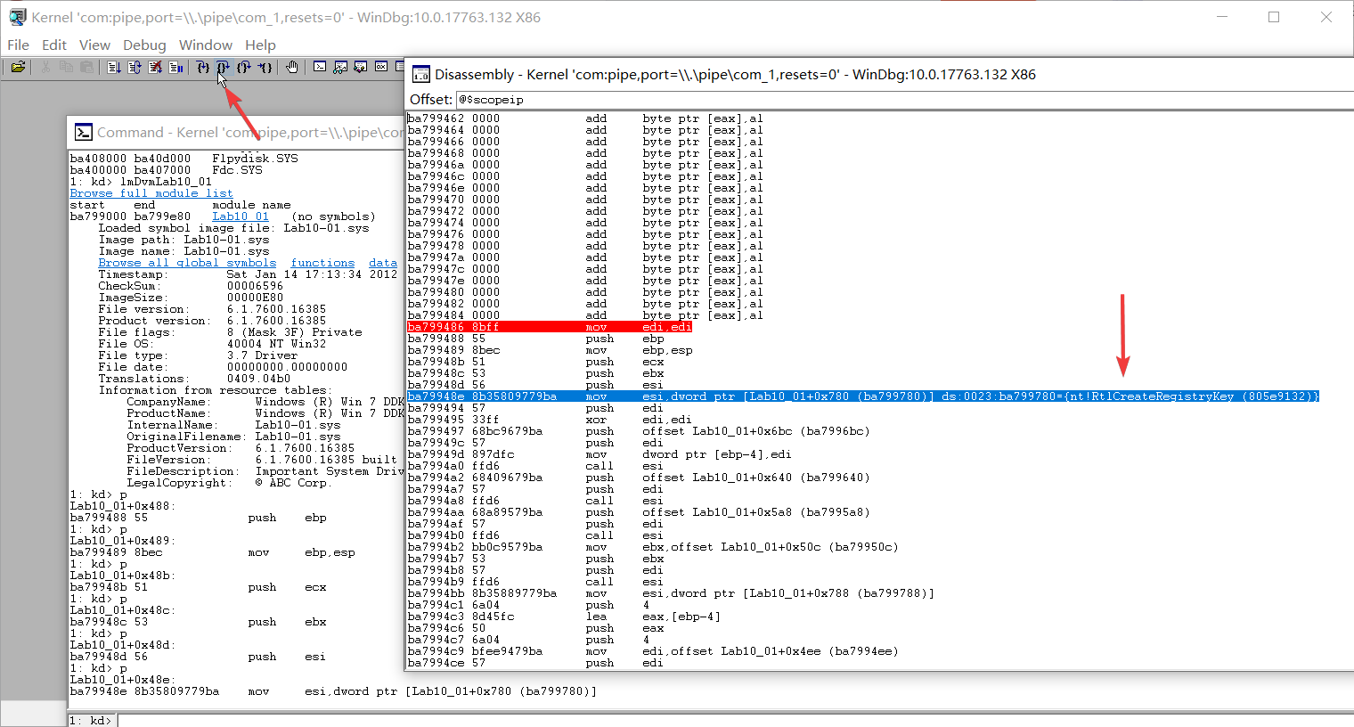Select line ba7994a2 push offset Lab10_01+0x640
1354x727 pixels.
point(639,478)
